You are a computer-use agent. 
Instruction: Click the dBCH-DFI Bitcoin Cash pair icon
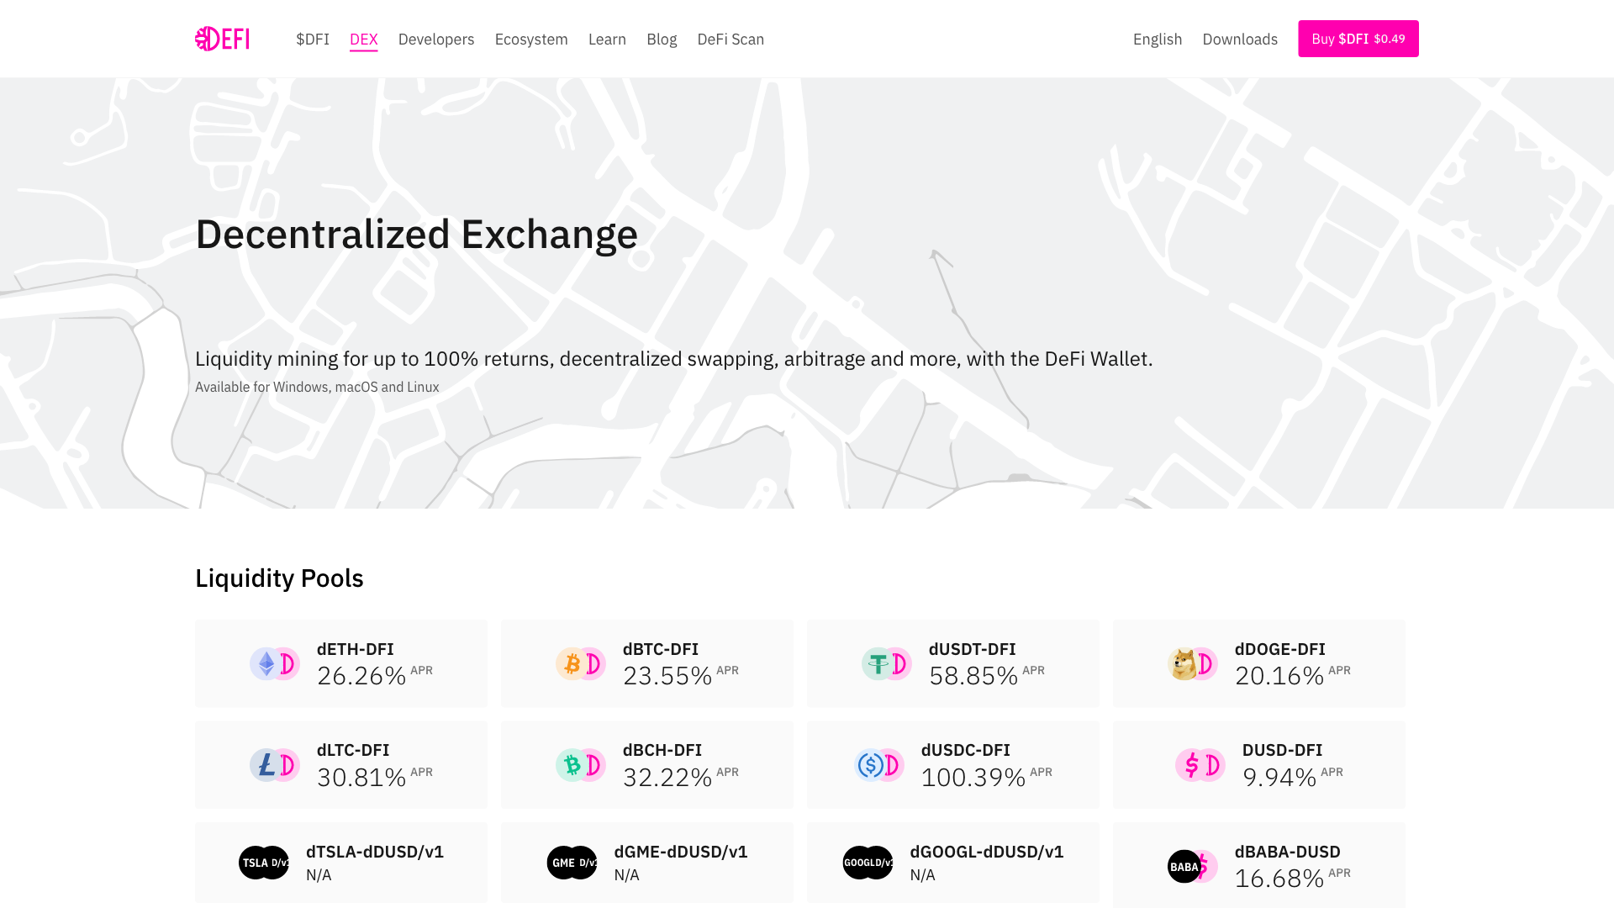coord(581,765)
